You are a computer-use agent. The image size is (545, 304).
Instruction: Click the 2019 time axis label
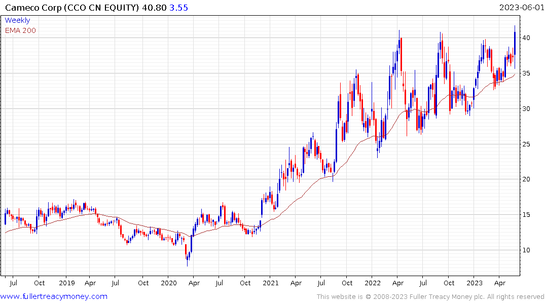click(67, 283)
